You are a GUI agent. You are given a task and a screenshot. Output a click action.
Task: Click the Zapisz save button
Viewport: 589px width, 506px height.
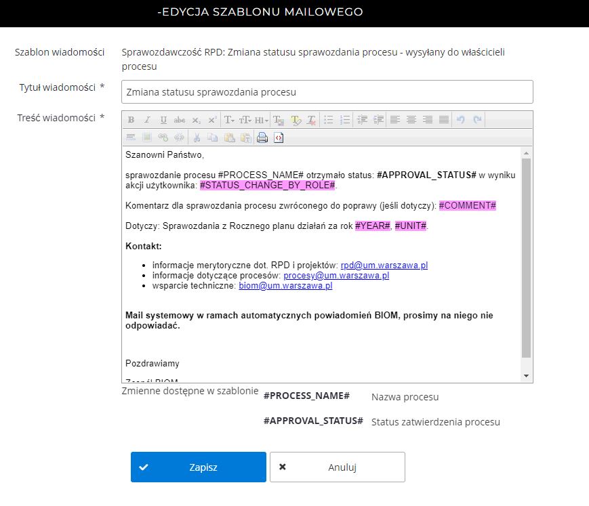point(199,467)
